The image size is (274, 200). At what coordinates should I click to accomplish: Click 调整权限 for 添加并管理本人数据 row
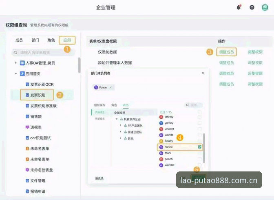pyautogui.click(x=255, y=62)
